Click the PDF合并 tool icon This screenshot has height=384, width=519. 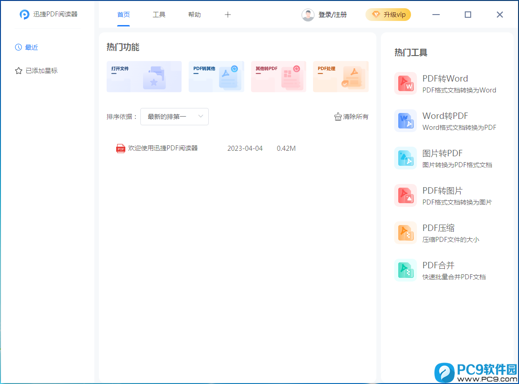[406, 270]
